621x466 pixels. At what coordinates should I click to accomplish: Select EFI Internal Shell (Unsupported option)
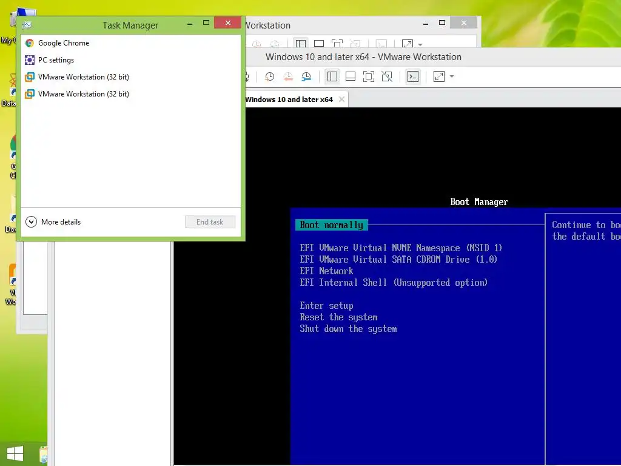(x=394, y=283)
